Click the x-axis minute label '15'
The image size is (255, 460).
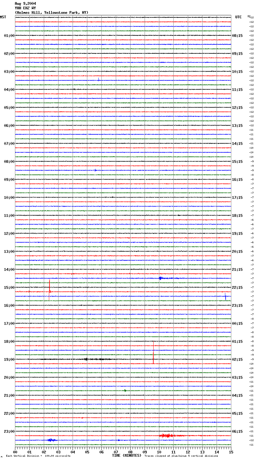pos(231,452)
